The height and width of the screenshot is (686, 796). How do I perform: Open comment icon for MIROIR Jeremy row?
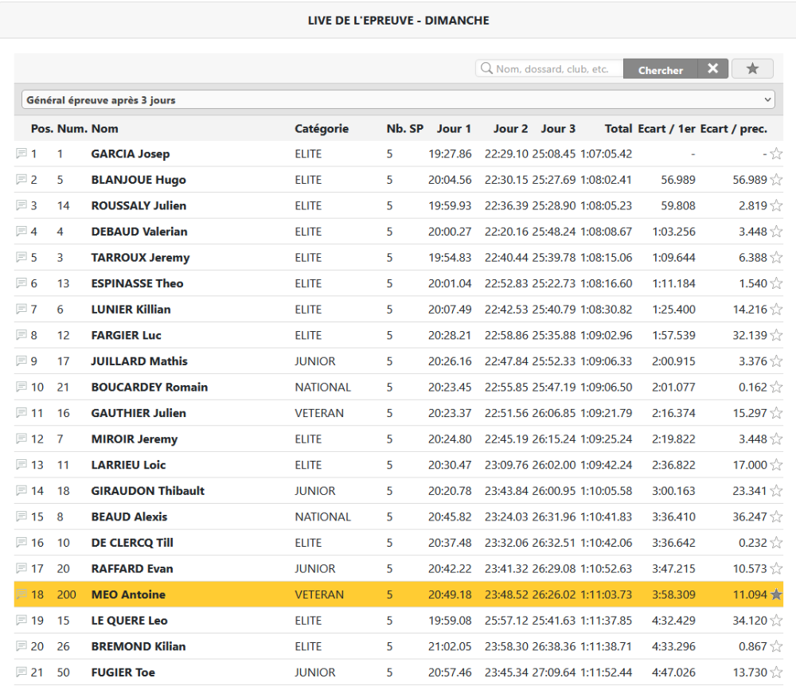pyautogui.click(x=21, y=438)
